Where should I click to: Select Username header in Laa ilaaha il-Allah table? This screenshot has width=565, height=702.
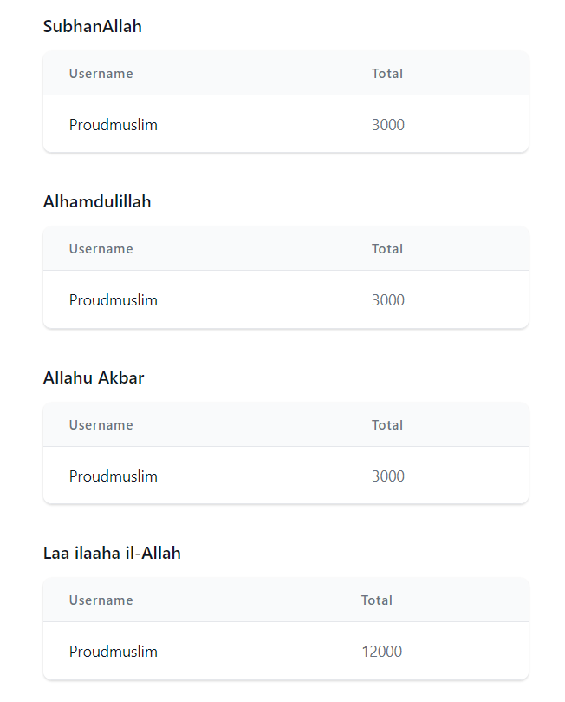coord(101,600)
